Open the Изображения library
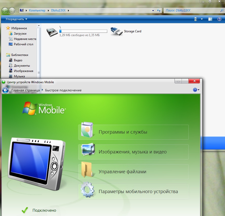The width and height of the screenshot is (225, 216). click(x=23, y=71)
